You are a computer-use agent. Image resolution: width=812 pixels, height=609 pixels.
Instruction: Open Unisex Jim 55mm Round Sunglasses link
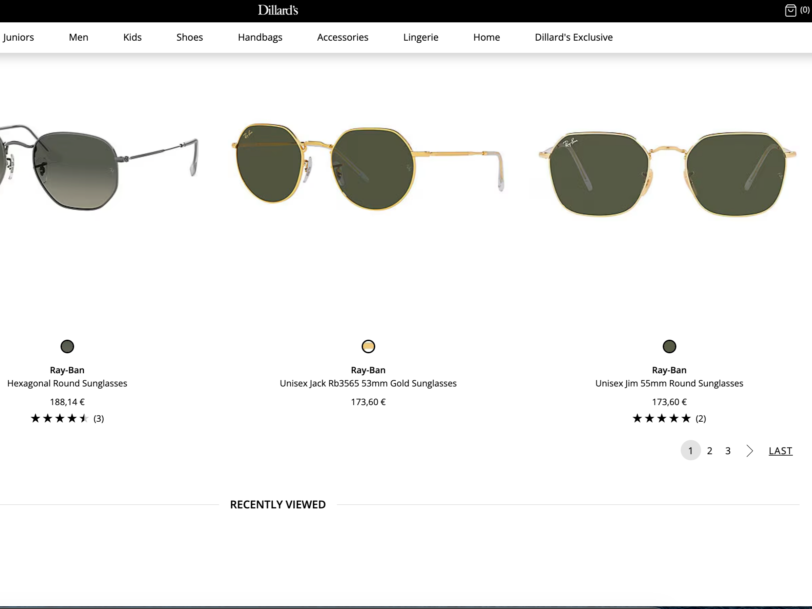click(669, 383)
